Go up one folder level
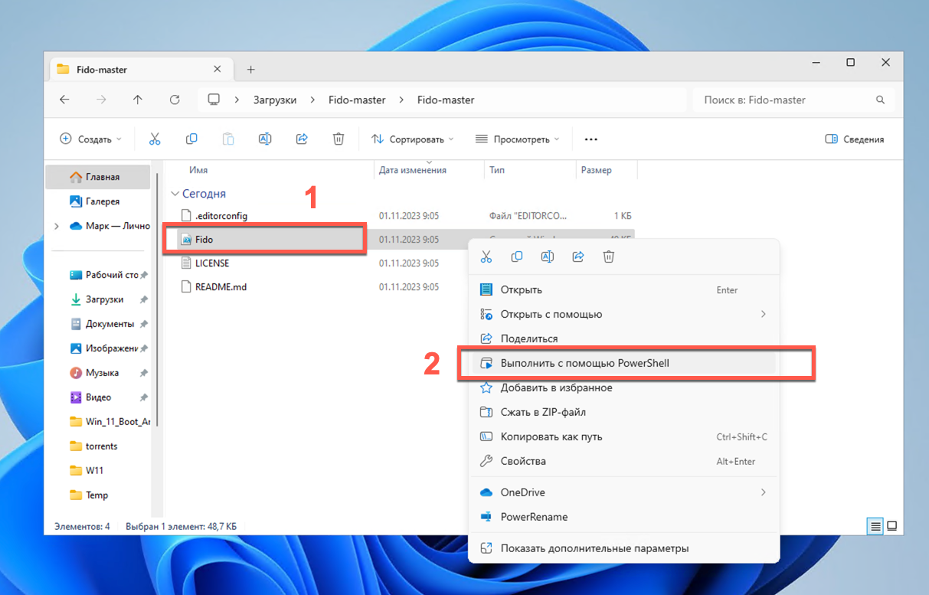 (x=138, y=100)
